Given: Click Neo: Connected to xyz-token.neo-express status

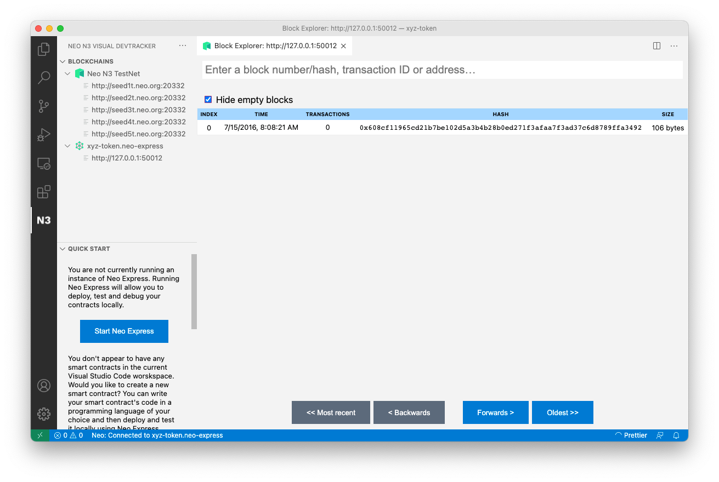Looking at the screenshot, I should [x=157, y=435].
